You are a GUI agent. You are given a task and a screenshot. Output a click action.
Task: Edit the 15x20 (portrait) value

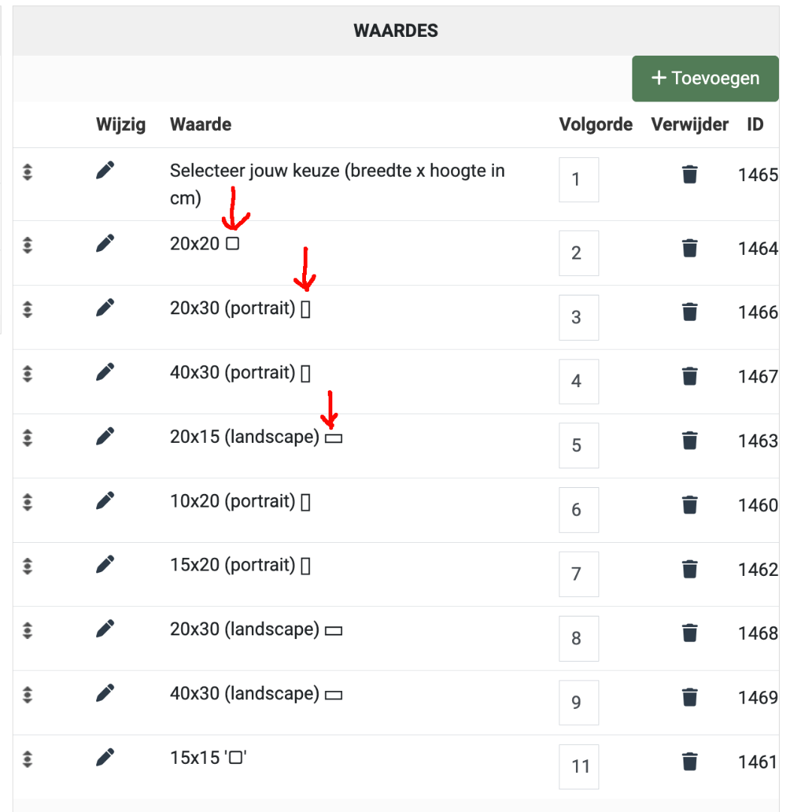[105, 565]
